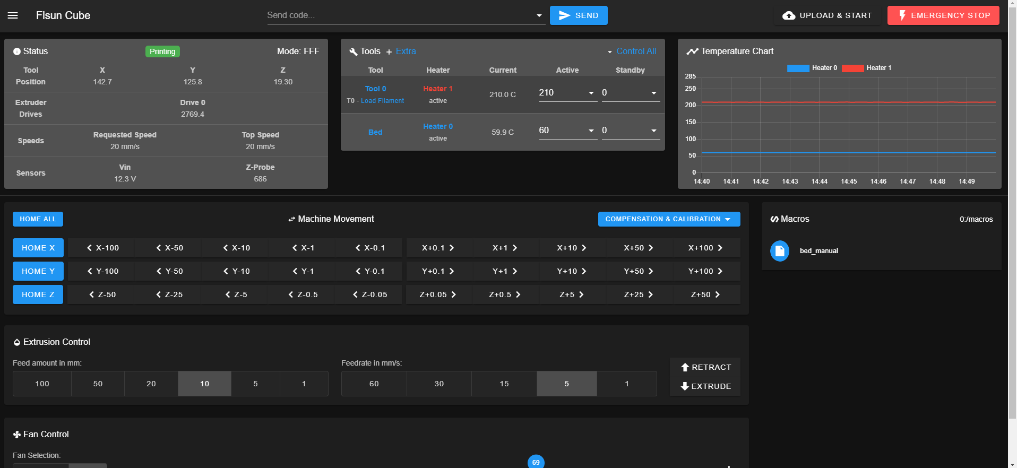Click the Extrusion Control droplet icon
Screen dimensions: 1017x468
pyautogui.click(x=17, y=342)
